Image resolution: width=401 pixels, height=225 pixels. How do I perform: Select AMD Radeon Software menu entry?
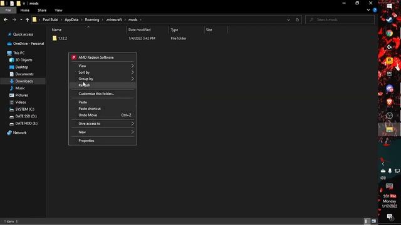103,57
